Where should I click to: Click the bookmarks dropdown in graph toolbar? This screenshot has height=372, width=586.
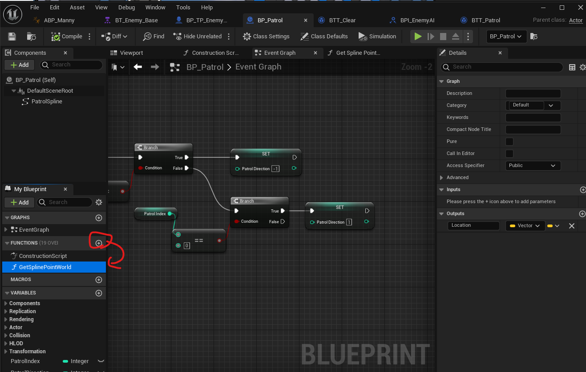click(118, 67)
